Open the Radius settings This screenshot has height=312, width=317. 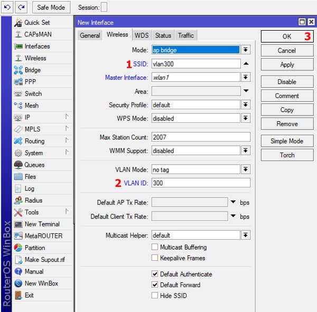[x=43, y=201]
